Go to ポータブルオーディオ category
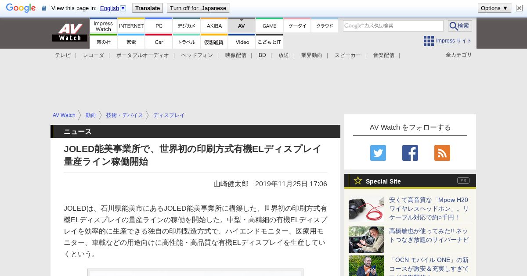This screenshot has height=276, width=527. (x=143, y=55)
